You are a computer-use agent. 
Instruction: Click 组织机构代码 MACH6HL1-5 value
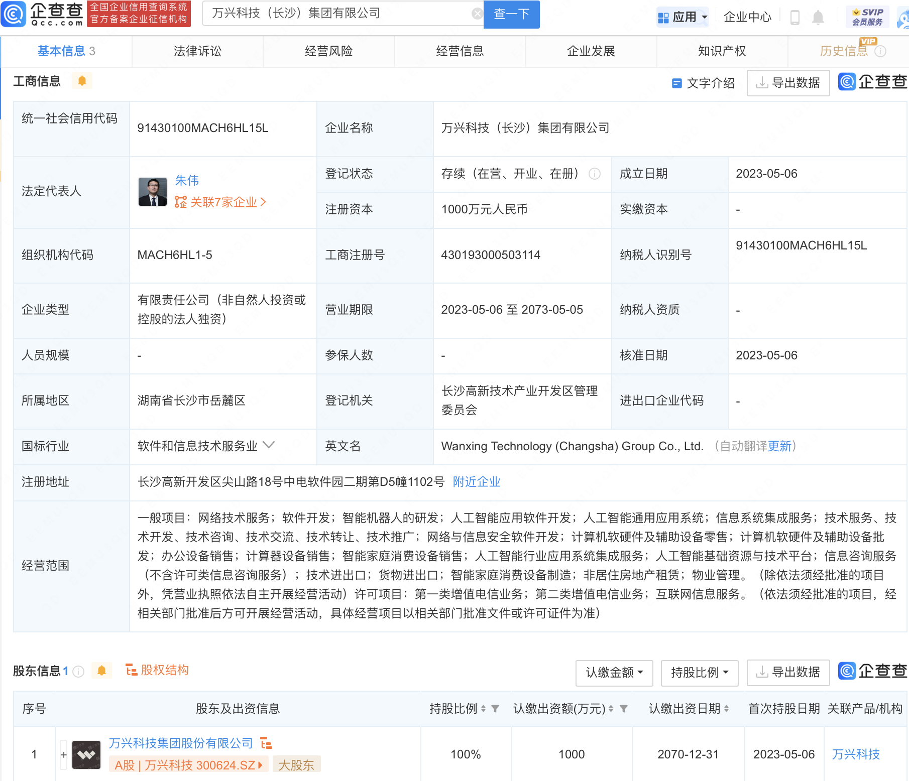(175, 255)
